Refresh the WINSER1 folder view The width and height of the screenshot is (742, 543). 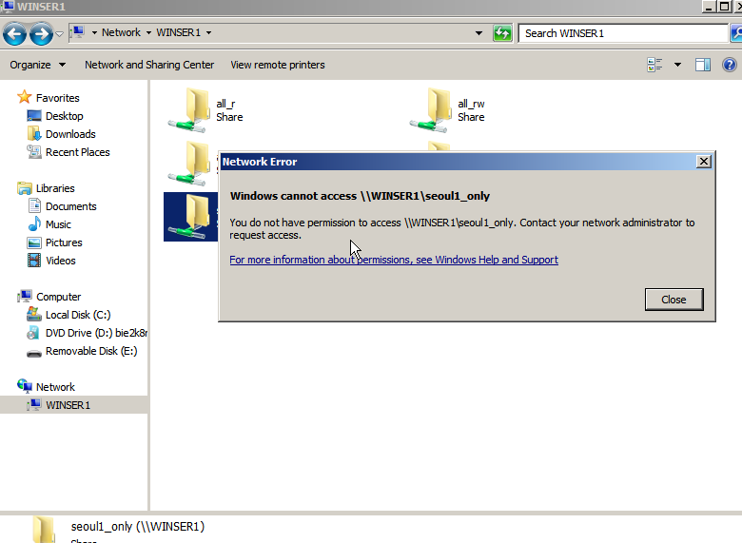[502, 33]
